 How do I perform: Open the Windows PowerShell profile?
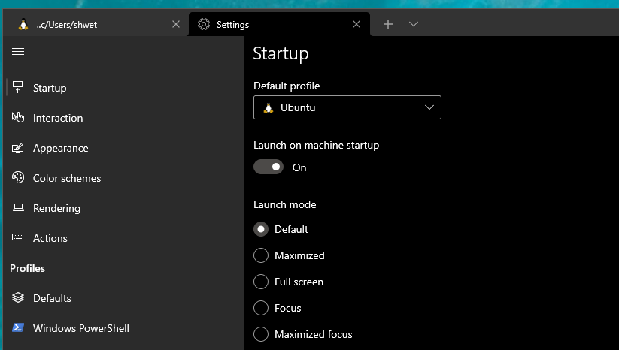pos(80,328)
